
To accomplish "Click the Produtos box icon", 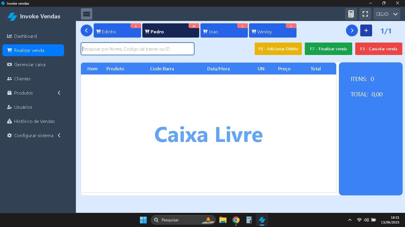I will pos(9,93).
